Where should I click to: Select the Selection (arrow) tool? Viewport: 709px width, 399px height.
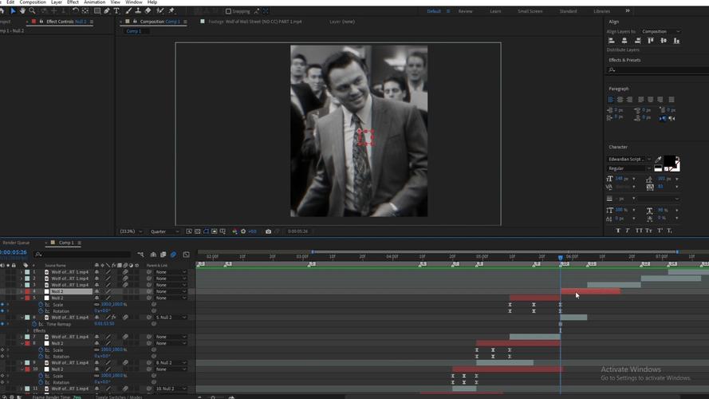(13, 11)
